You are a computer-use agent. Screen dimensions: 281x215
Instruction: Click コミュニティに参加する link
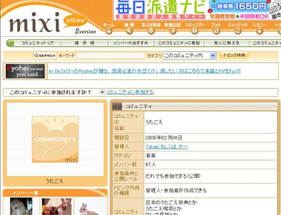[130, 92]
